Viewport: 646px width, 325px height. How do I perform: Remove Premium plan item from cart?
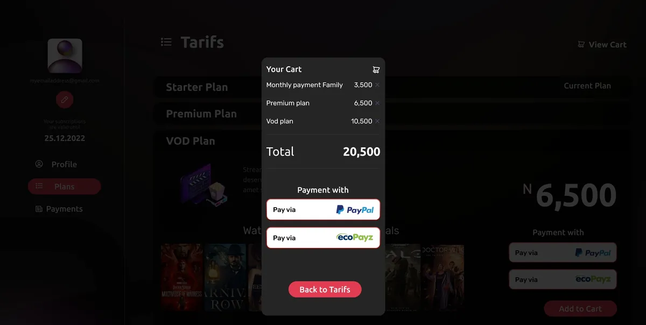pyautogui.click(x=377, y=103)
